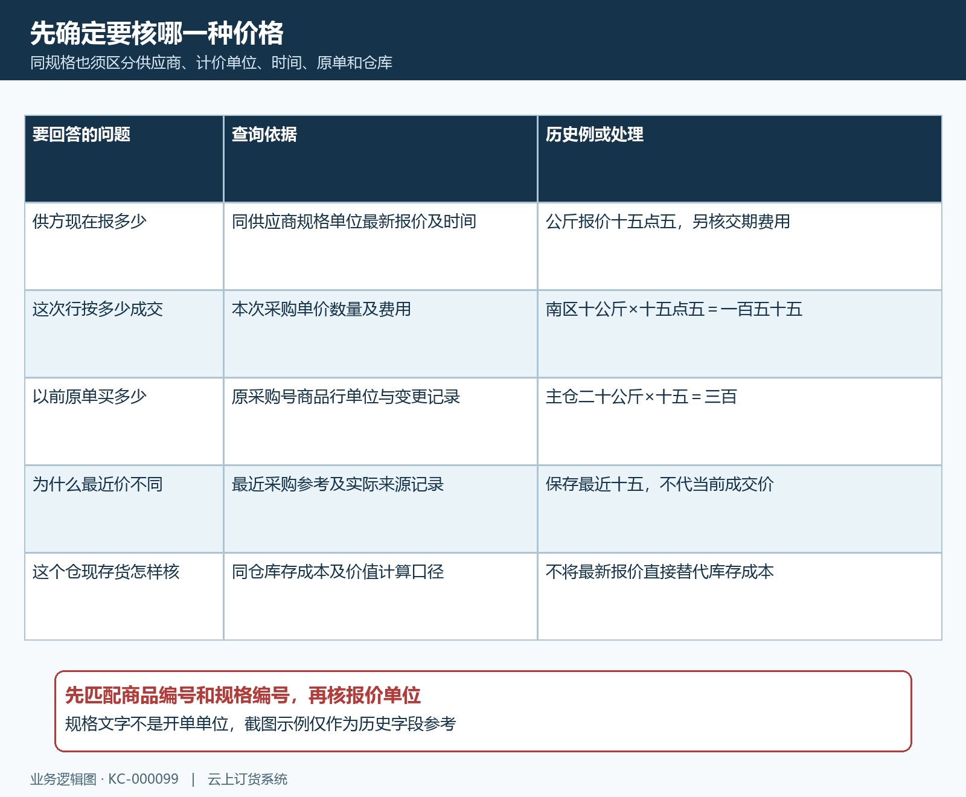
Task: Select cell 不将最新报价直接替代库存成本
Action: coord(740,597)
